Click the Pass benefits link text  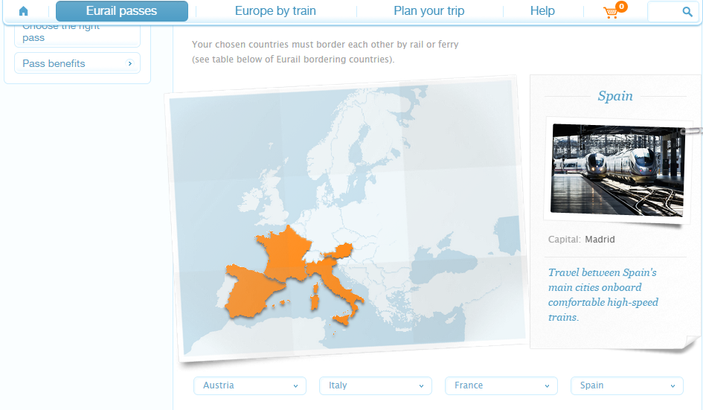(54, 64)
